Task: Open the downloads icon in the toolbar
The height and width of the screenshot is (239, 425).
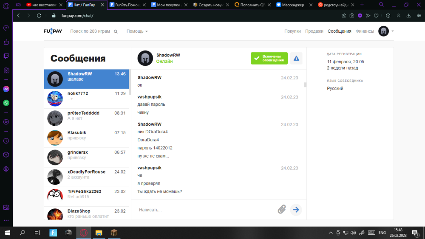Action: (x=409, y=16)
